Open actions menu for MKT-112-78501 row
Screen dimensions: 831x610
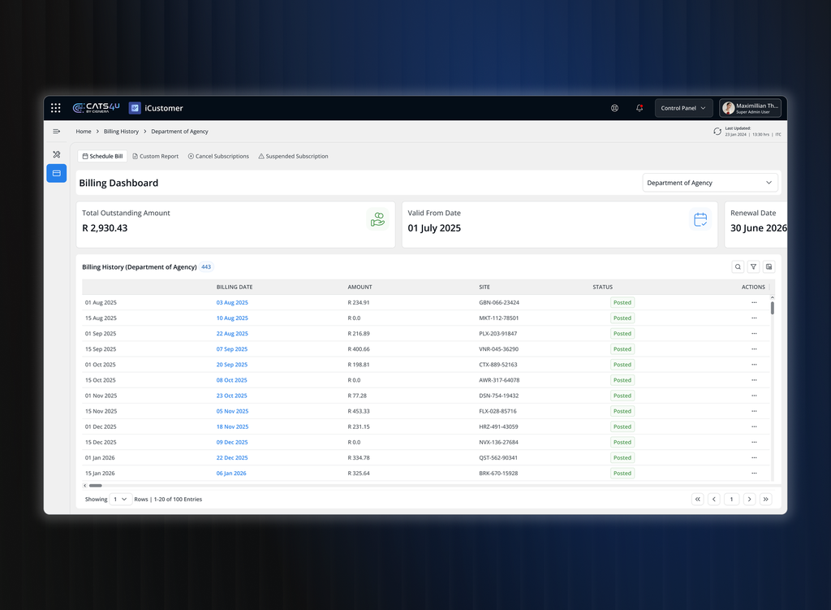point(754,318)
